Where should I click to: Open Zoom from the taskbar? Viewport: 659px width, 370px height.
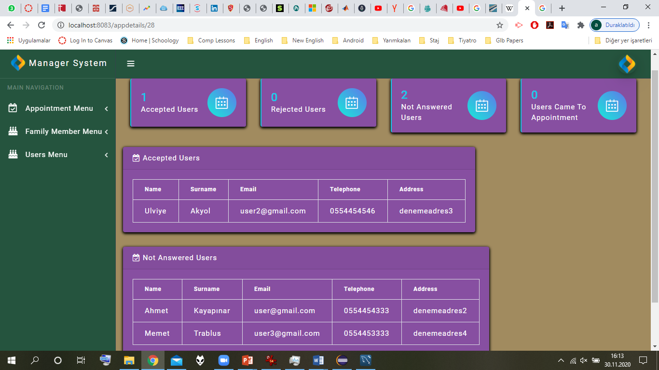tap(224, 360)
